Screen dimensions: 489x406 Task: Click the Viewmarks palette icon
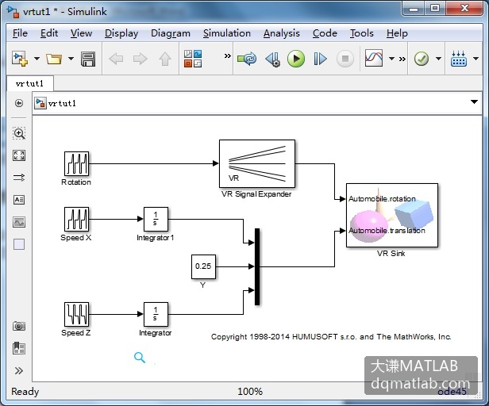[19, 348]
